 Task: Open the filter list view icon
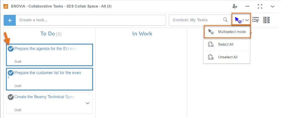(x=256, y=20)
